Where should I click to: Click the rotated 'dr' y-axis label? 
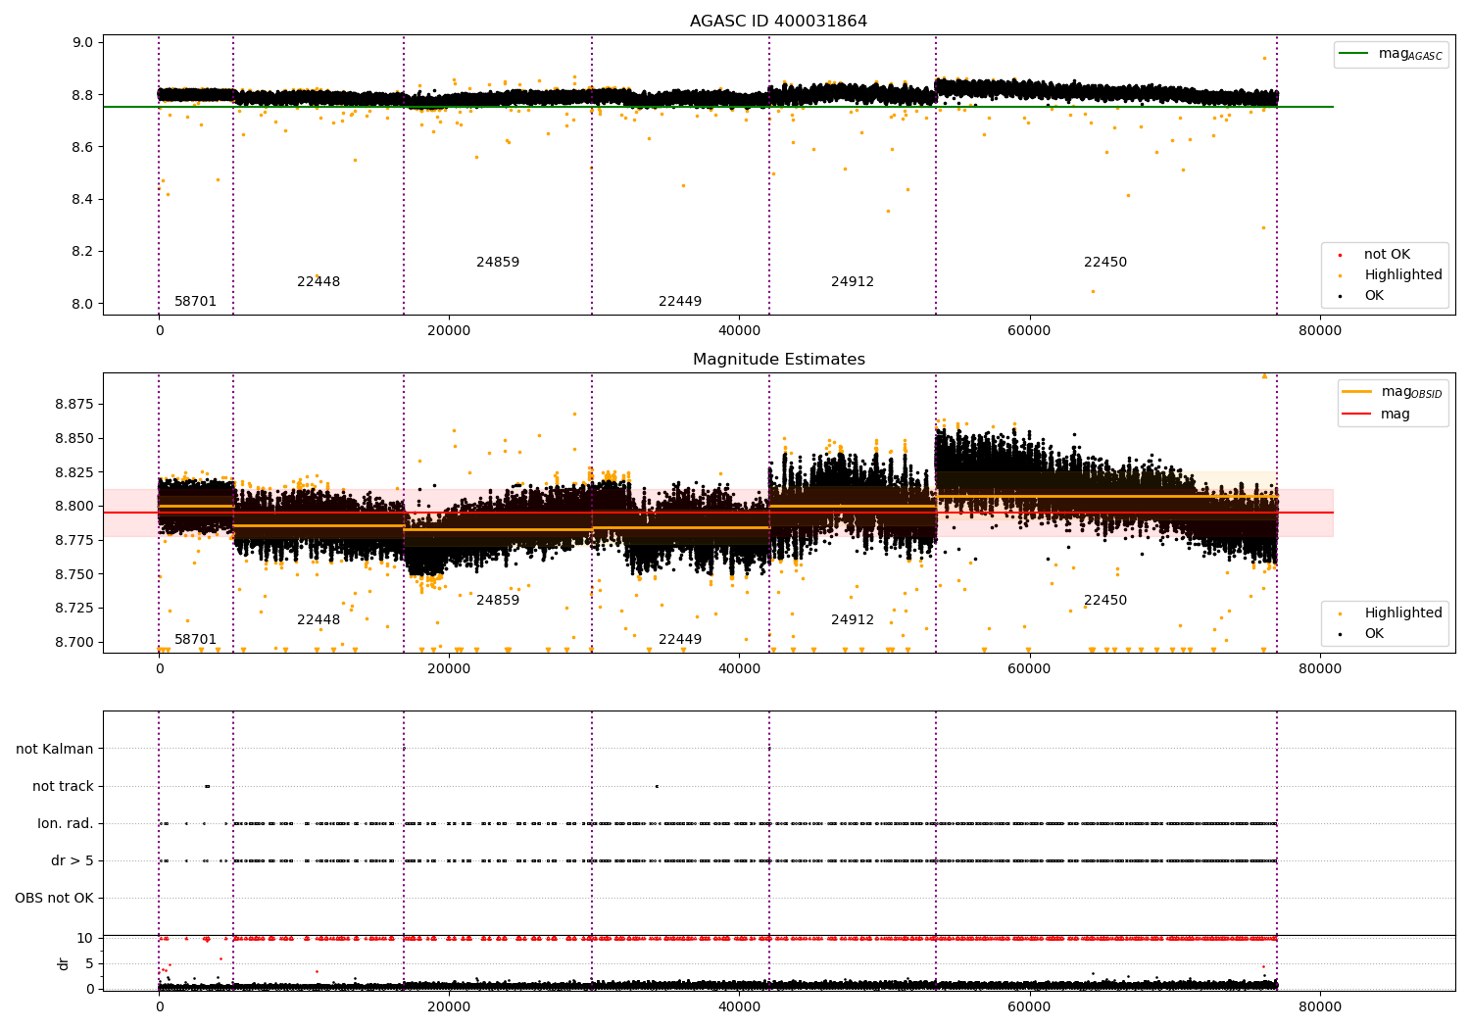pyautogui.click(x=64, y=963)
